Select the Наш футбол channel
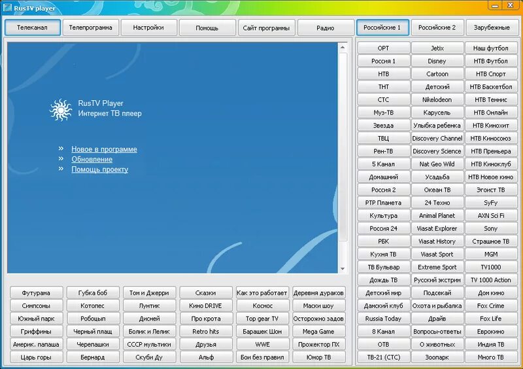 [491, 48]
